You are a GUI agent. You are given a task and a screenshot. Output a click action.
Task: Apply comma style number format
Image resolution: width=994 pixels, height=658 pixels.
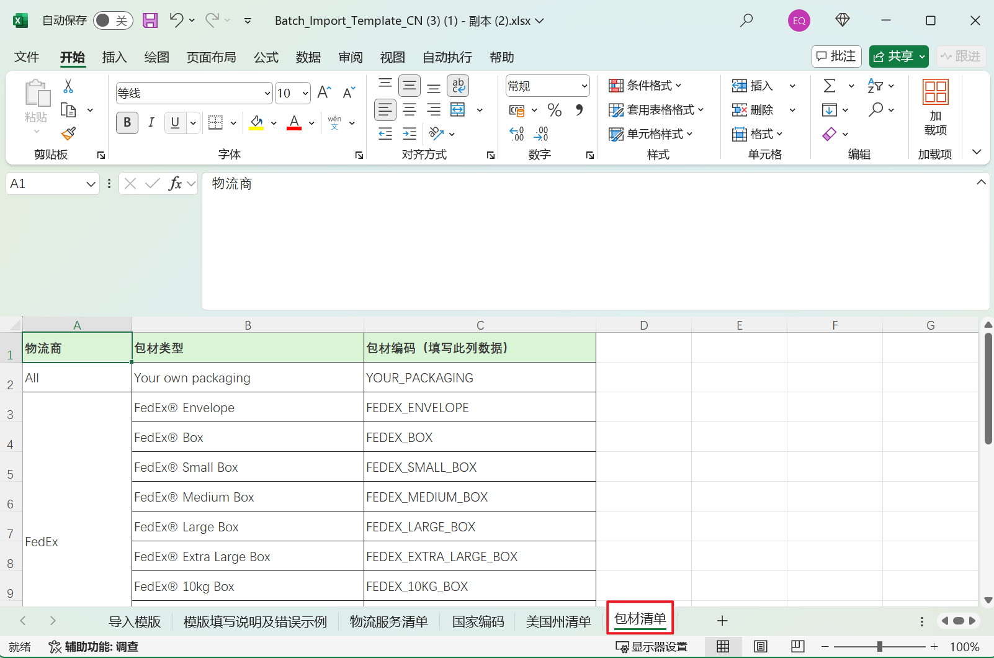coord(579,110)
